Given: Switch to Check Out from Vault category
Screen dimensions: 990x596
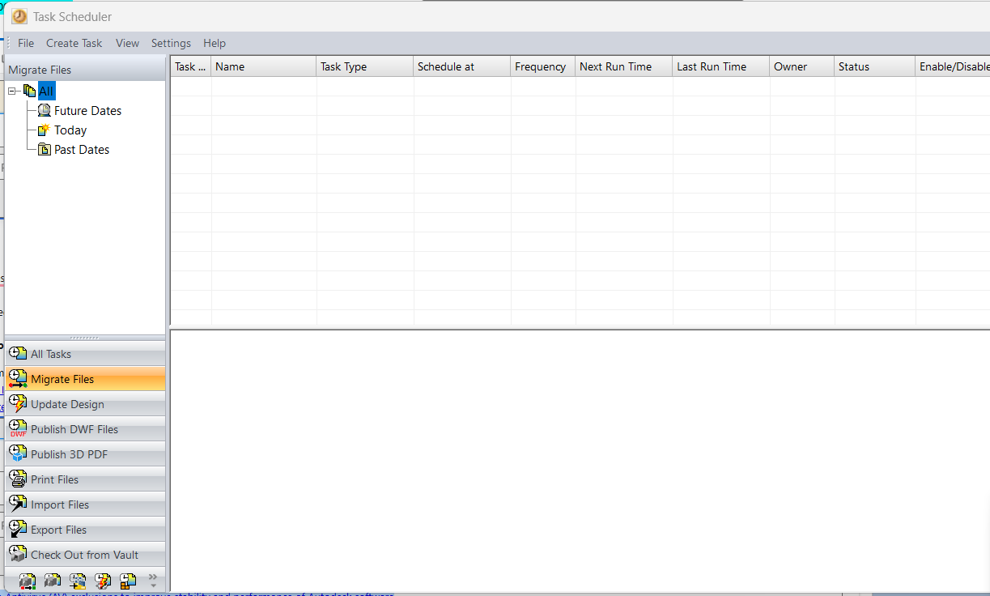Looking at the screenshot, I should [x=85, y=555].
